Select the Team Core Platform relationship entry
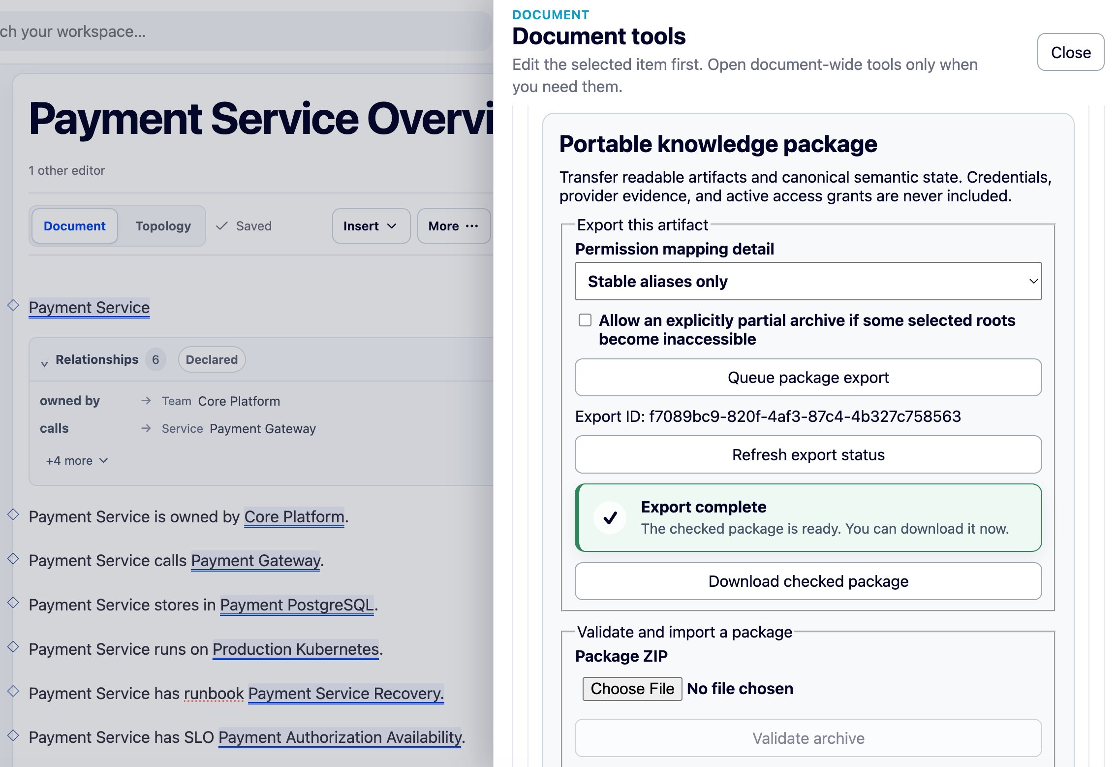Viewport: 1117px width, 767px height. point(221,401)
